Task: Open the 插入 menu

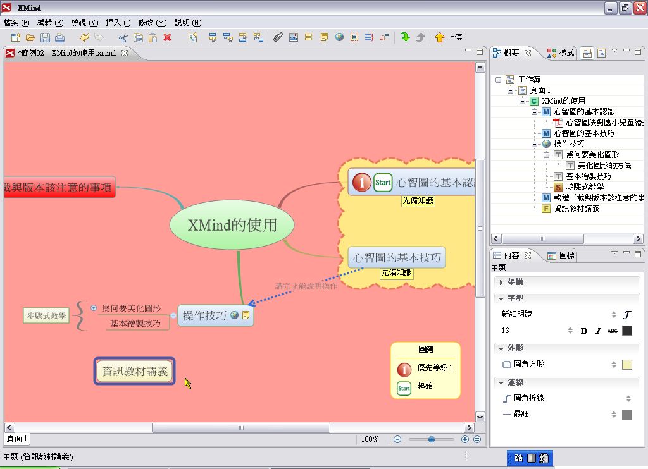Action: (x=118, y=23)
